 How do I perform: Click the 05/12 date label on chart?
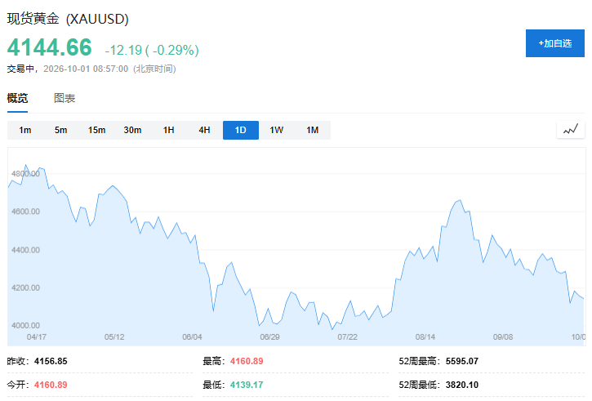tap(114, 336)
